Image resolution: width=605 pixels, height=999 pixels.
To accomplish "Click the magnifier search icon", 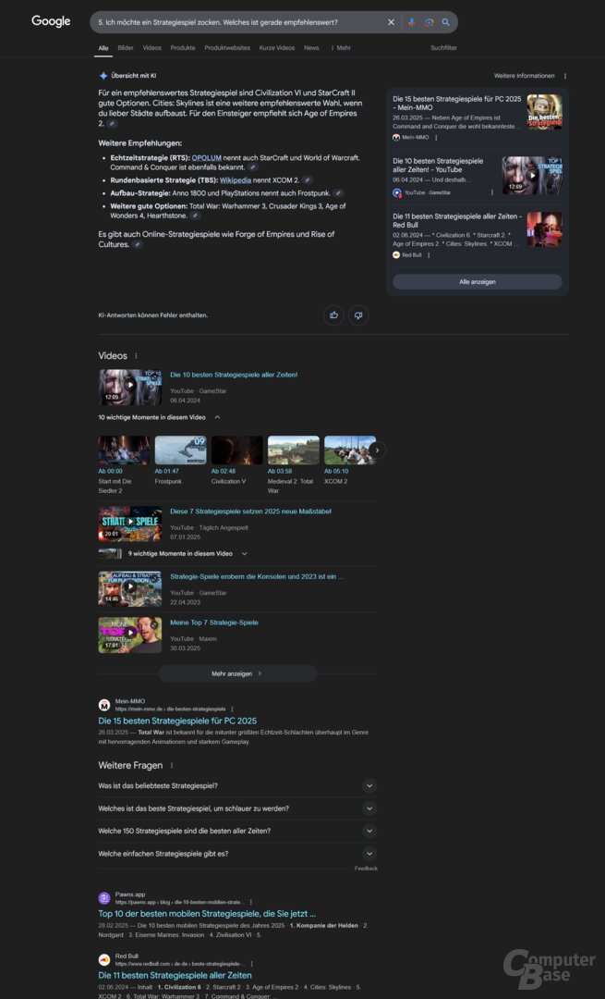I will pyautogui.click(x=446, y=22).
